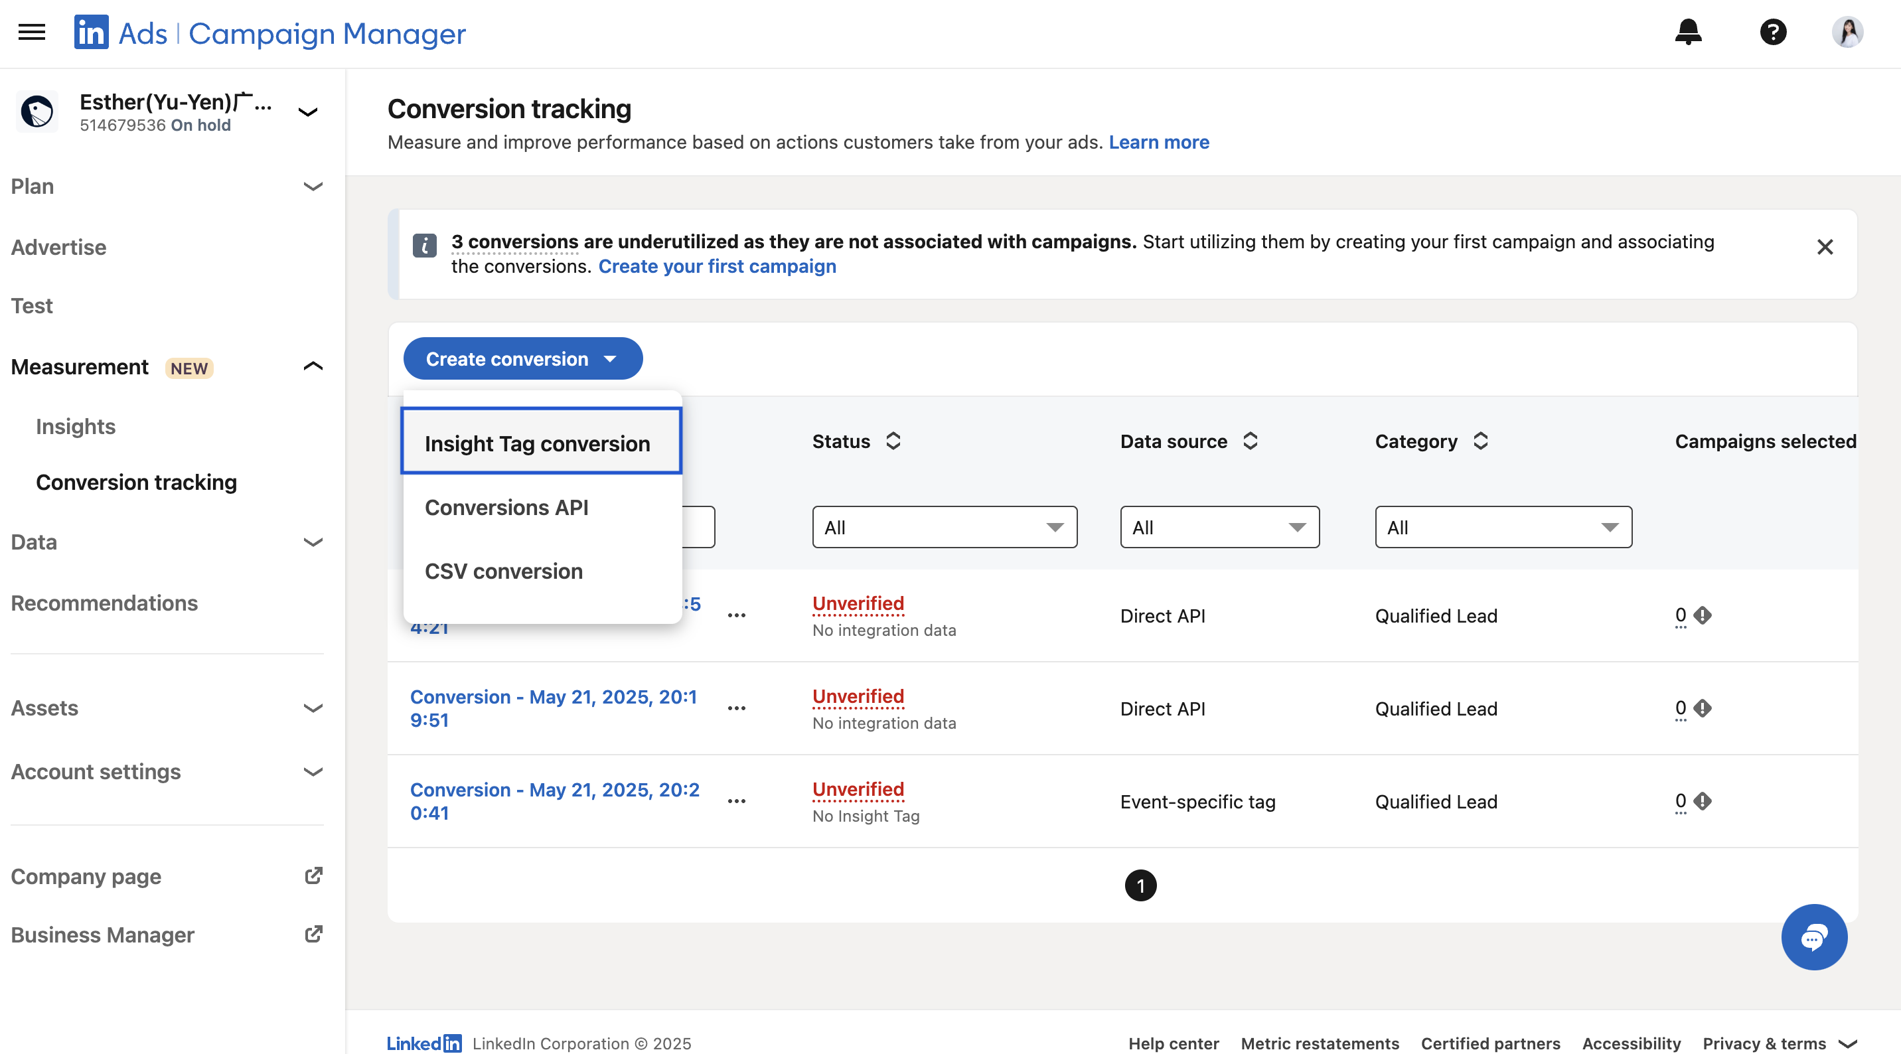
Task: Go to Insights under Measurement
Action: coord(75,426)
